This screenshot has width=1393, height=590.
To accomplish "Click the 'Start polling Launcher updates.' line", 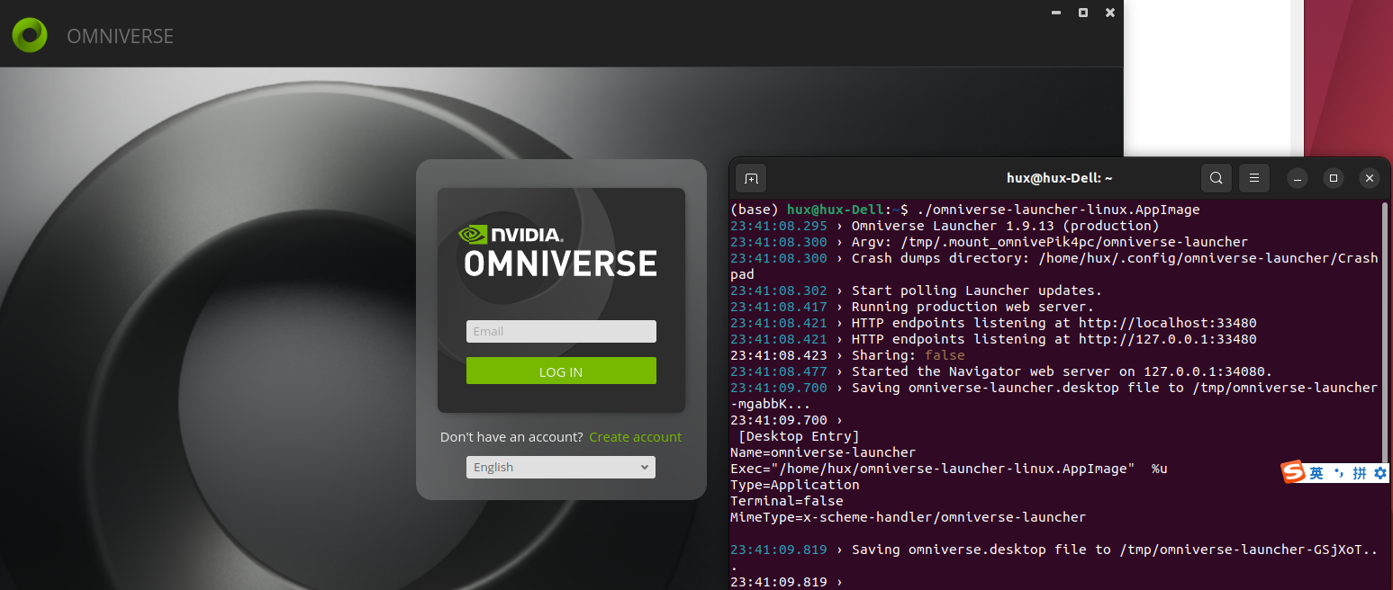I will tap(916, 291).
